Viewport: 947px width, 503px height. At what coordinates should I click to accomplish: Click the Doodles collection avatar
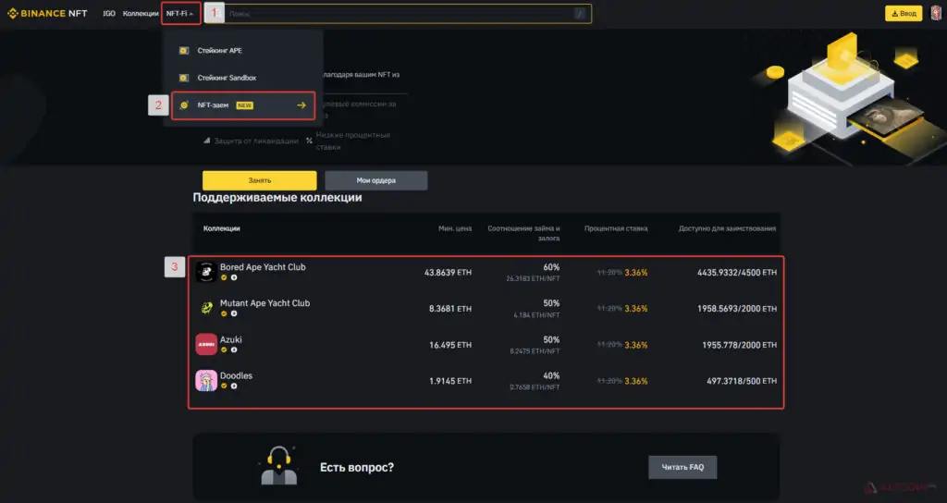(x=206, y=380)
